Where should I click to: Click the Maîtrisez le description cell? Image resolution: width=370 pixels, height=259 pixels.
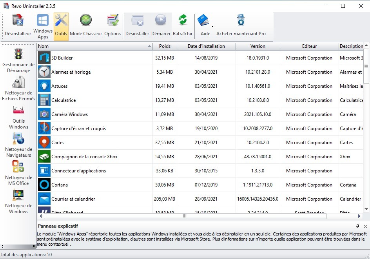tap(351, 86)
